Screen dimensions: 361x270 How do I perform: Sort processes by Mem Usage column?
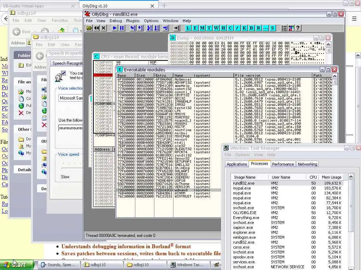pyautogui.click(x=331, y=177)
